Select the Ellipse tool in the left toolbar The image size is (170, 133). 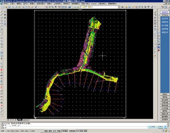tap(2, 38)
